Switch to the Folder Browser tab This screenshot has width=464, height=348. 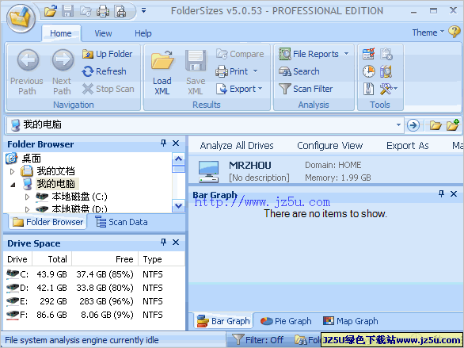(x=48, y=222)
